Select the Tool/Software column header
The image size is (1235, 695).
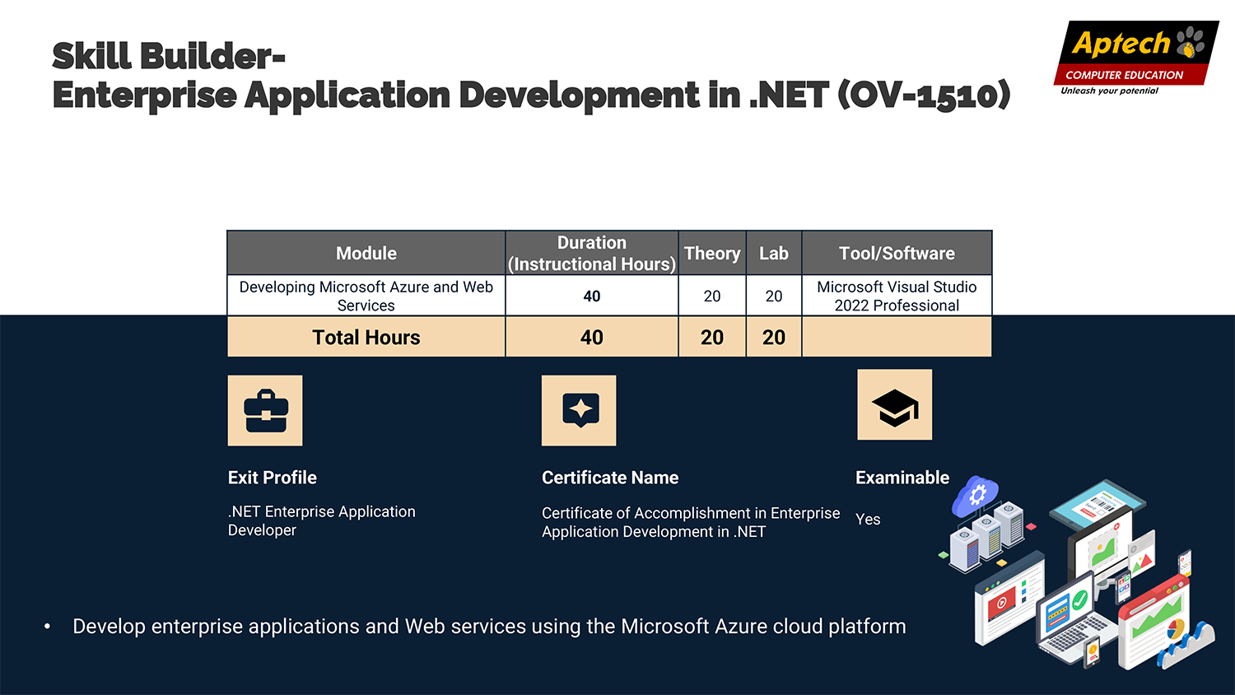[x=897, y=254]
